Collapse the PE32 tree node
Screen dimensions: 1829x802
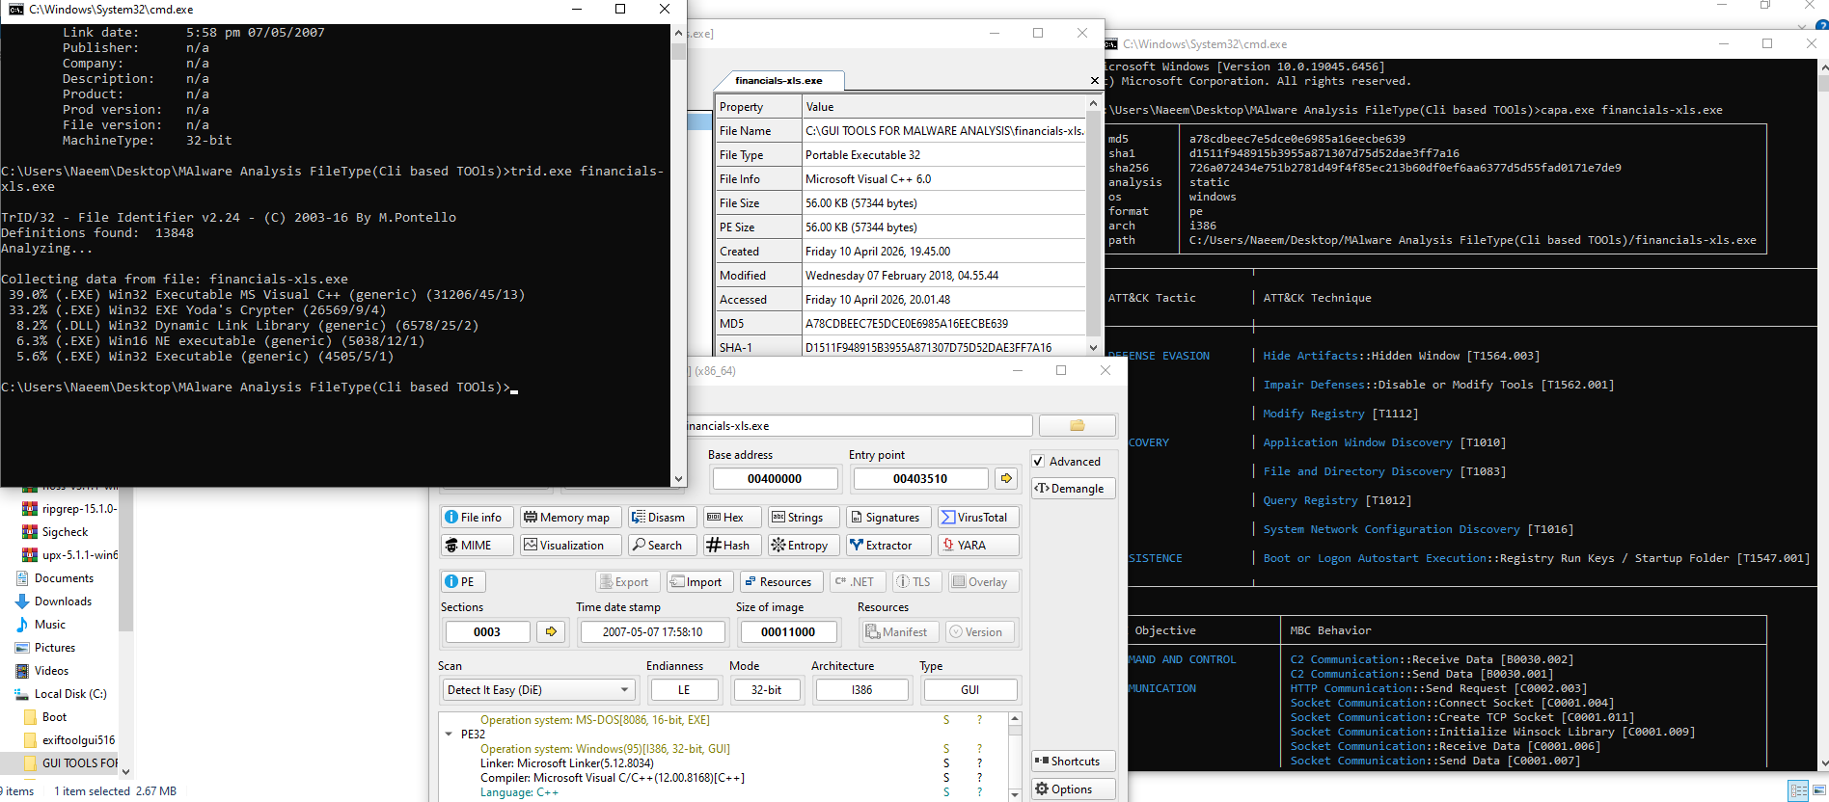(x=449, y=735)
